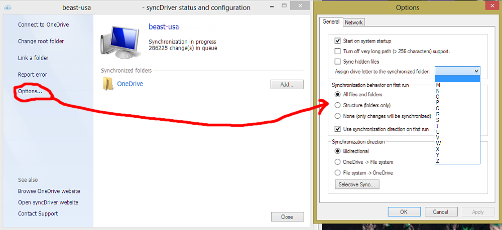Choose drive letter U
This screenshot has height=230, width=502.
457,132
